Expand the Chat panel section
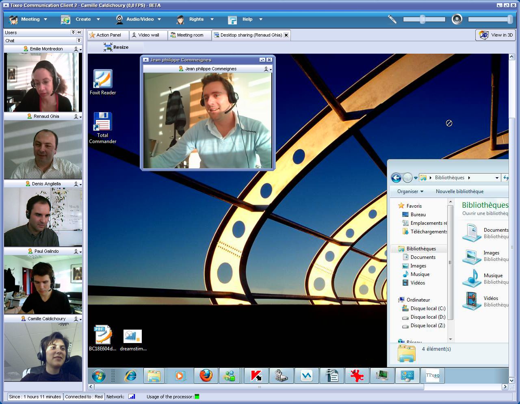 [79, 41]
